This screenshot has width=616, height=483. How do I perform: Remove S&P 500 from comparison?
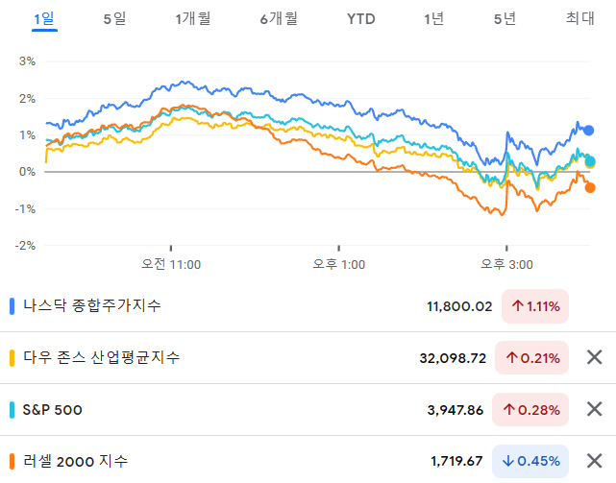point(595,409)
